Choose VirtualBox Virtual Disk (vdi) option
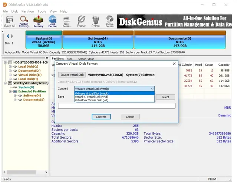Screen dimensions: 237x183 [114, 100]
